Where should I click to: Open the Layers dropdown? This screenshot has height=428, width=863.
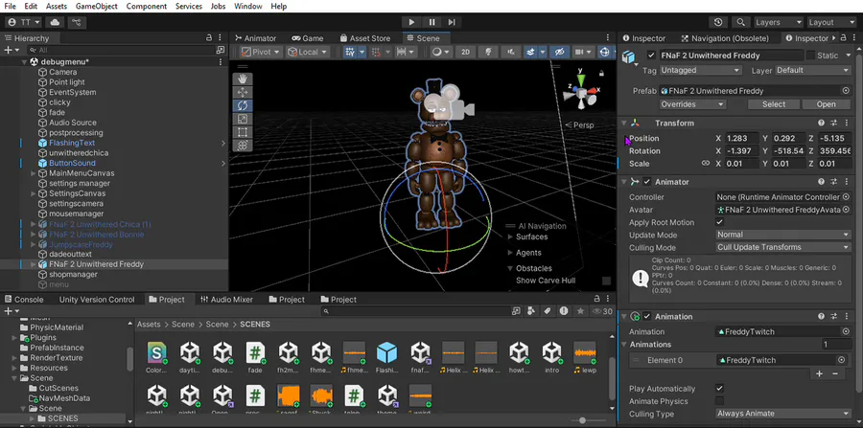click(779, 23)
